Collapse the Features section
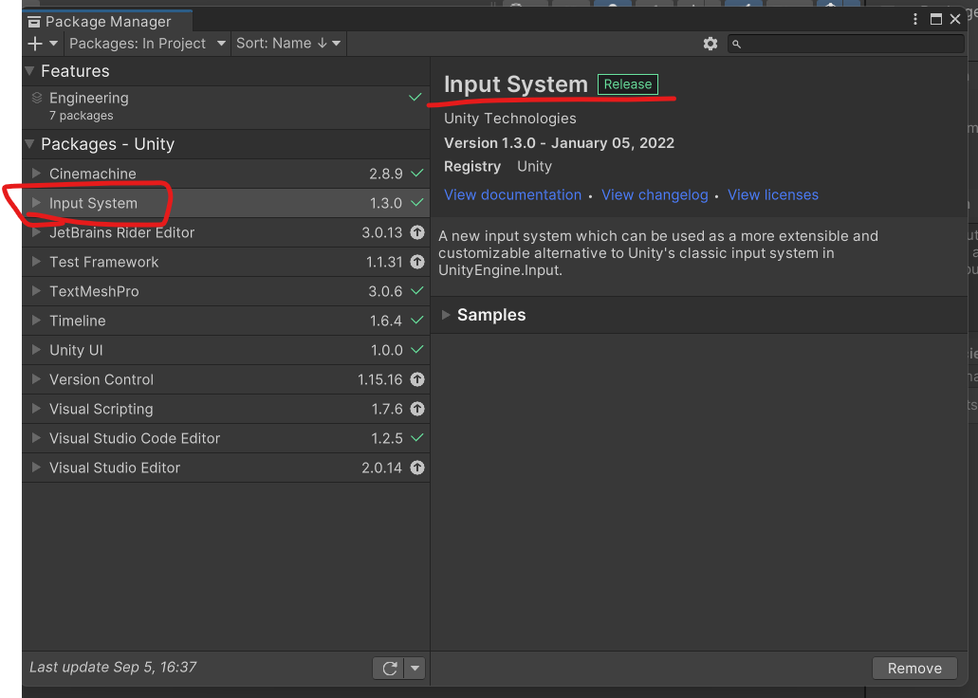Viewport: 978px width, 698px height. [29, 71]
